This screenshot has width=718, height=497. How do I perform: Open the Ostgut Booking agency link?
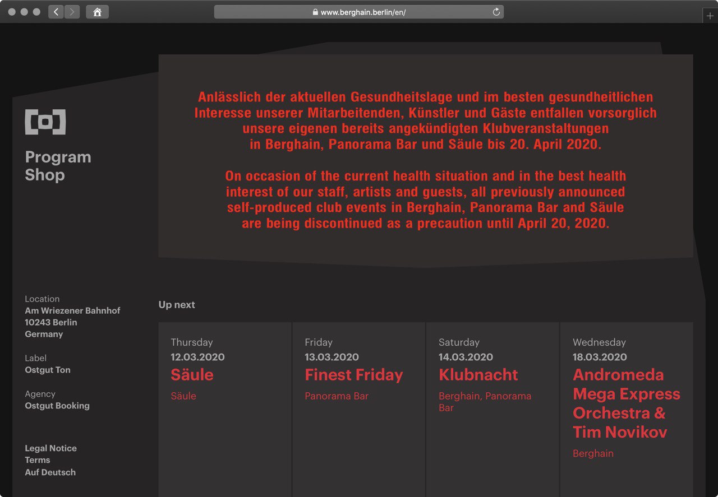pyautogui.click(x=57, y=406)
